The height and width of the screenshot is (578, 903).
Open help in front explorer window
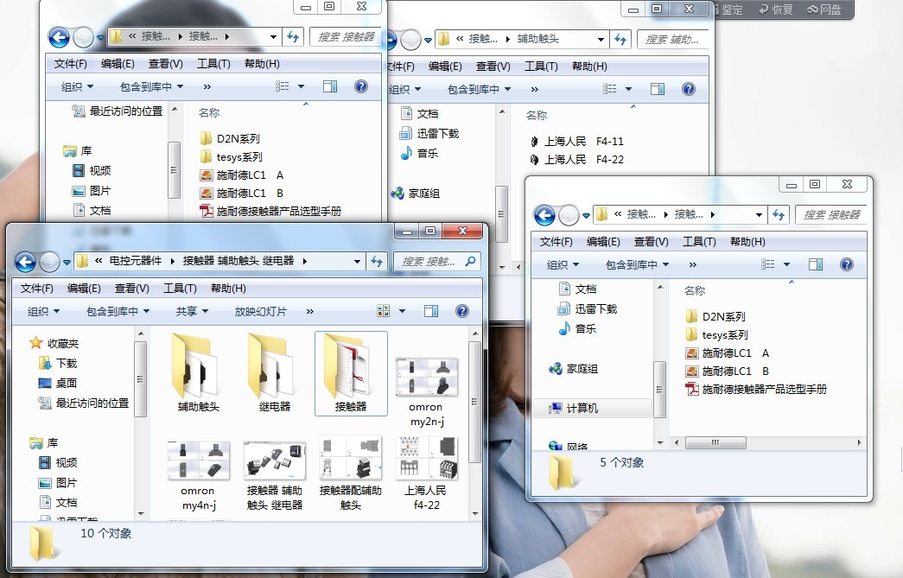(461, 311)
